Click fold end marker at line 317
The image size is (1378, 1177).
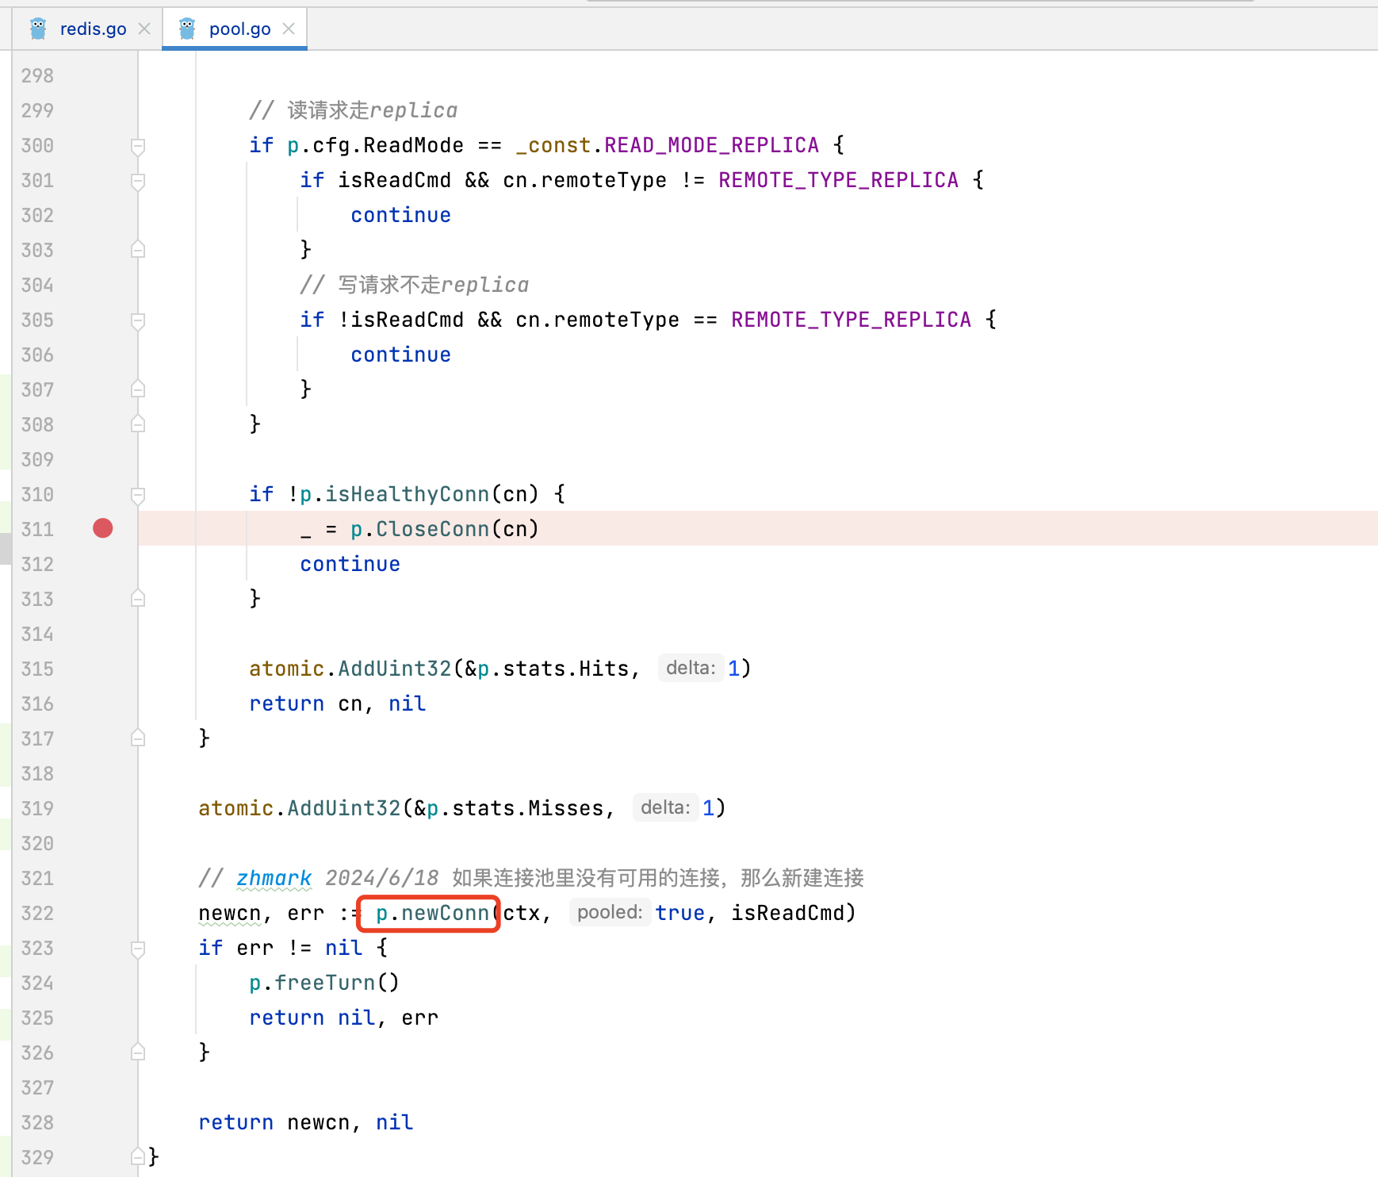(138, 738)
